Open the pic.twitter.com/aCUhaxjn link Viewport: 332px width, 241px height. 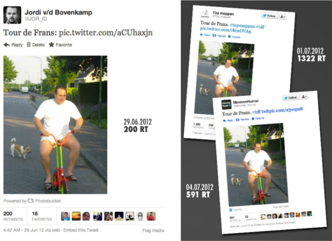106,33
